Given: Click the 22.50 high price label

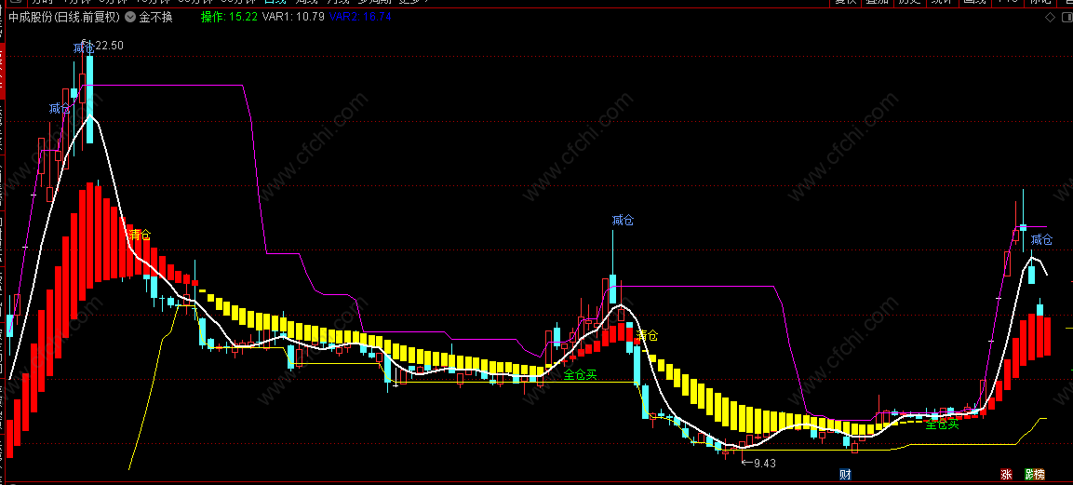Looking at the screenshot, I should tap(112, 45).
